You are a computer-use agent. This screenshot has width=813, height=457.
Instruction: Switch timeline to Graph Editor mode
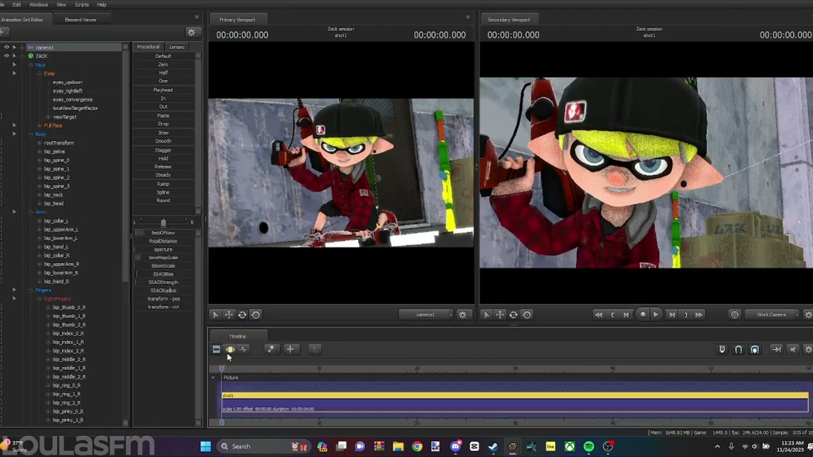(x=243, y=349)
